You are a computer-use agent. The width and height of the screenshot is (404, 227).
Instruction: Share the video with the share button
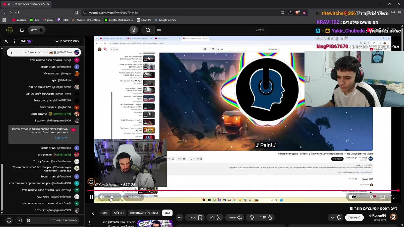pos(235,217)
